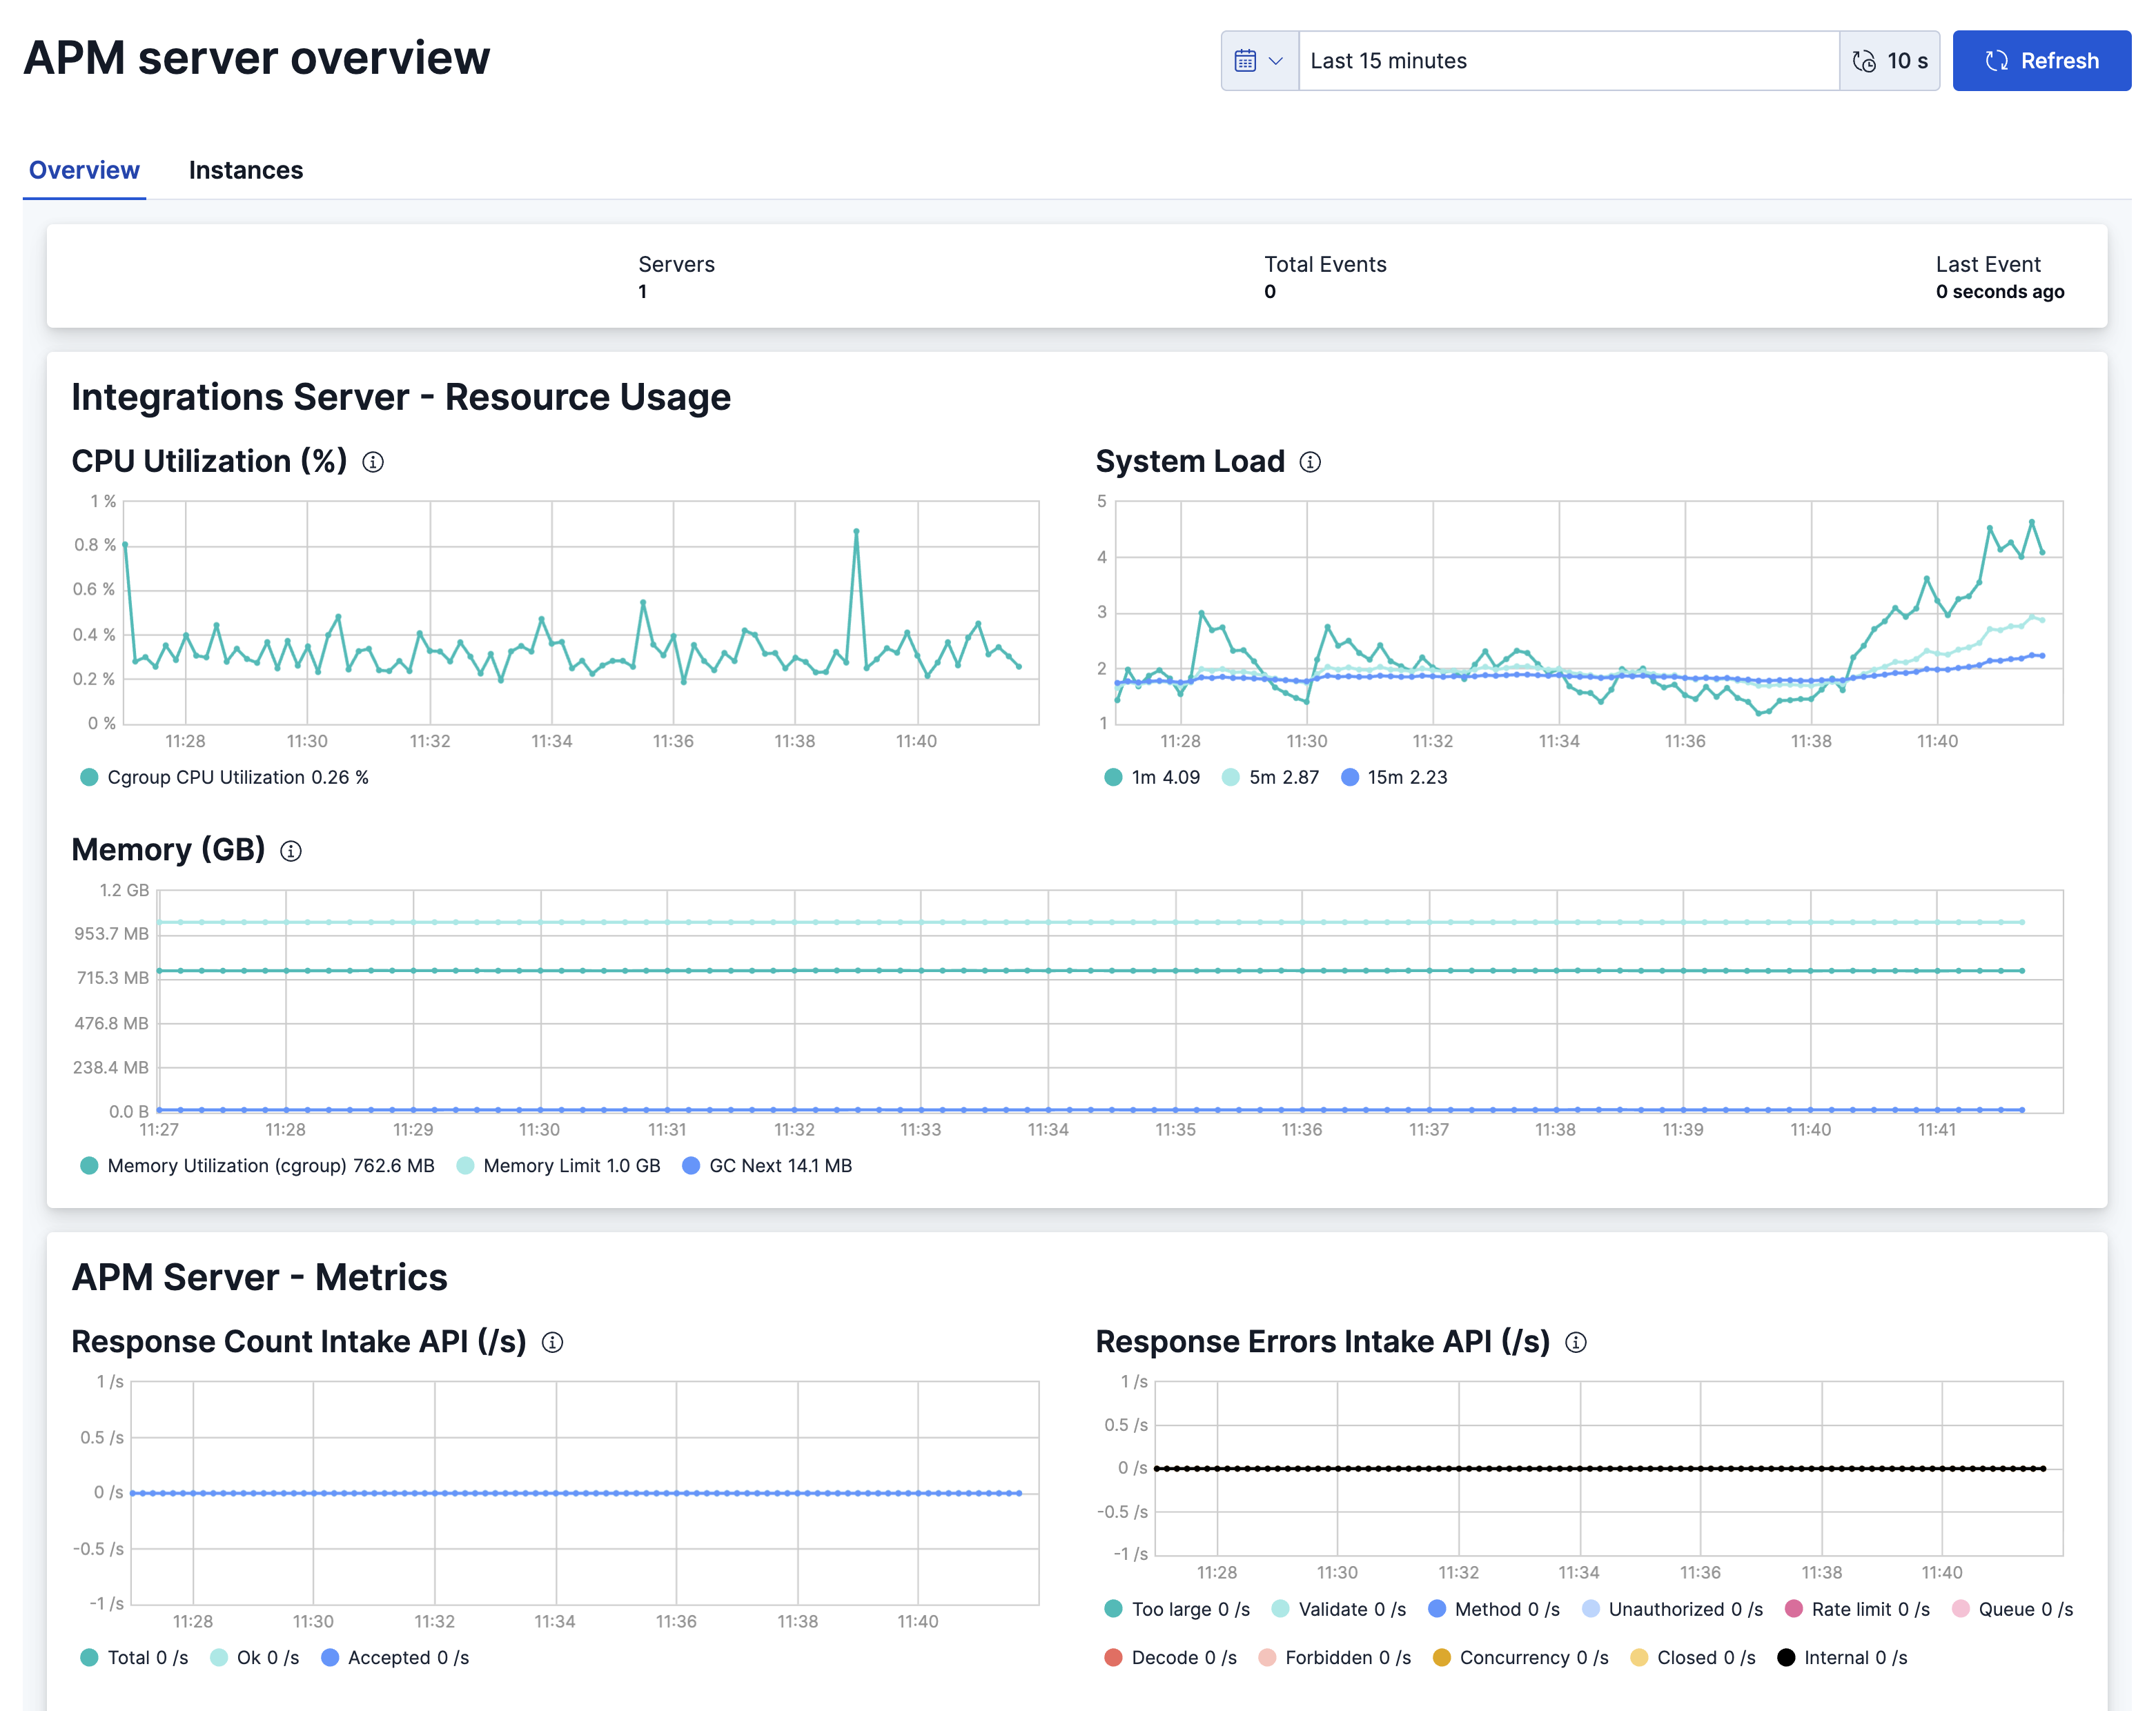The height and width of the screenshot is (1711, 2156).
Task: Toggle Accepted 0 /s in Response Count legend
Action: (x=407, y=1657)
